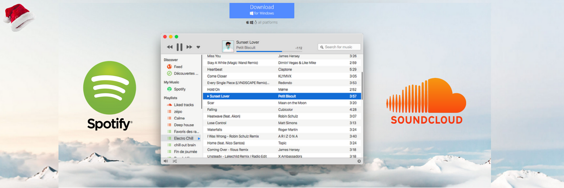Click the highlighted Sunset Lover row
This screenshot has width=564, height=188.
282,96
